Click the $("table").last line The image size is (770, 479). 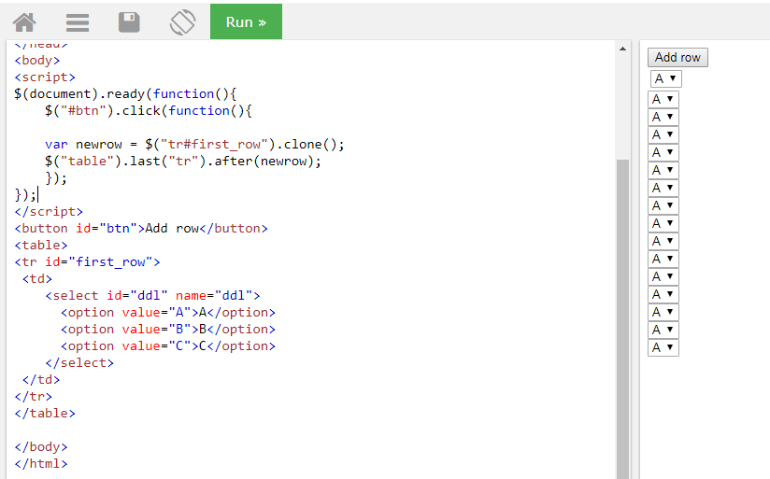[182, 162]
